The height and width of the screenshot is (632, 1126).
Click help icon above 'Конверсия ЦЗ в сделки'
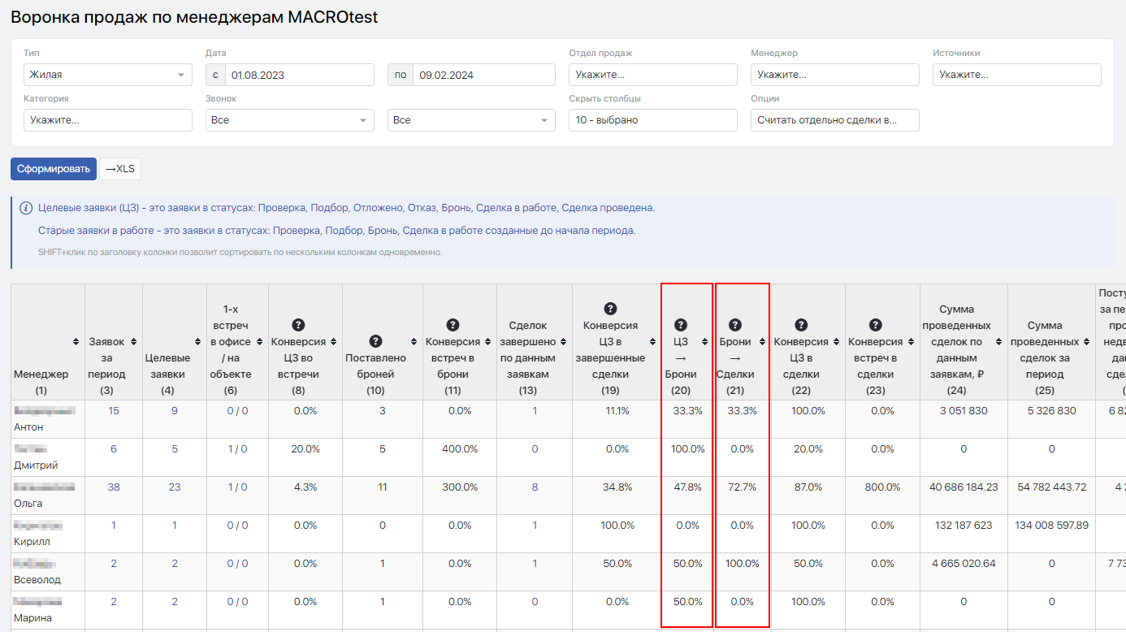[x=801, y=325]
